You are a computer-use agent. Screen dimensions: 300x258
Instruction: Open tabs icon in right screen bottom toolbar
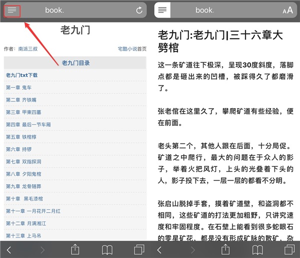tap(289, 249)
